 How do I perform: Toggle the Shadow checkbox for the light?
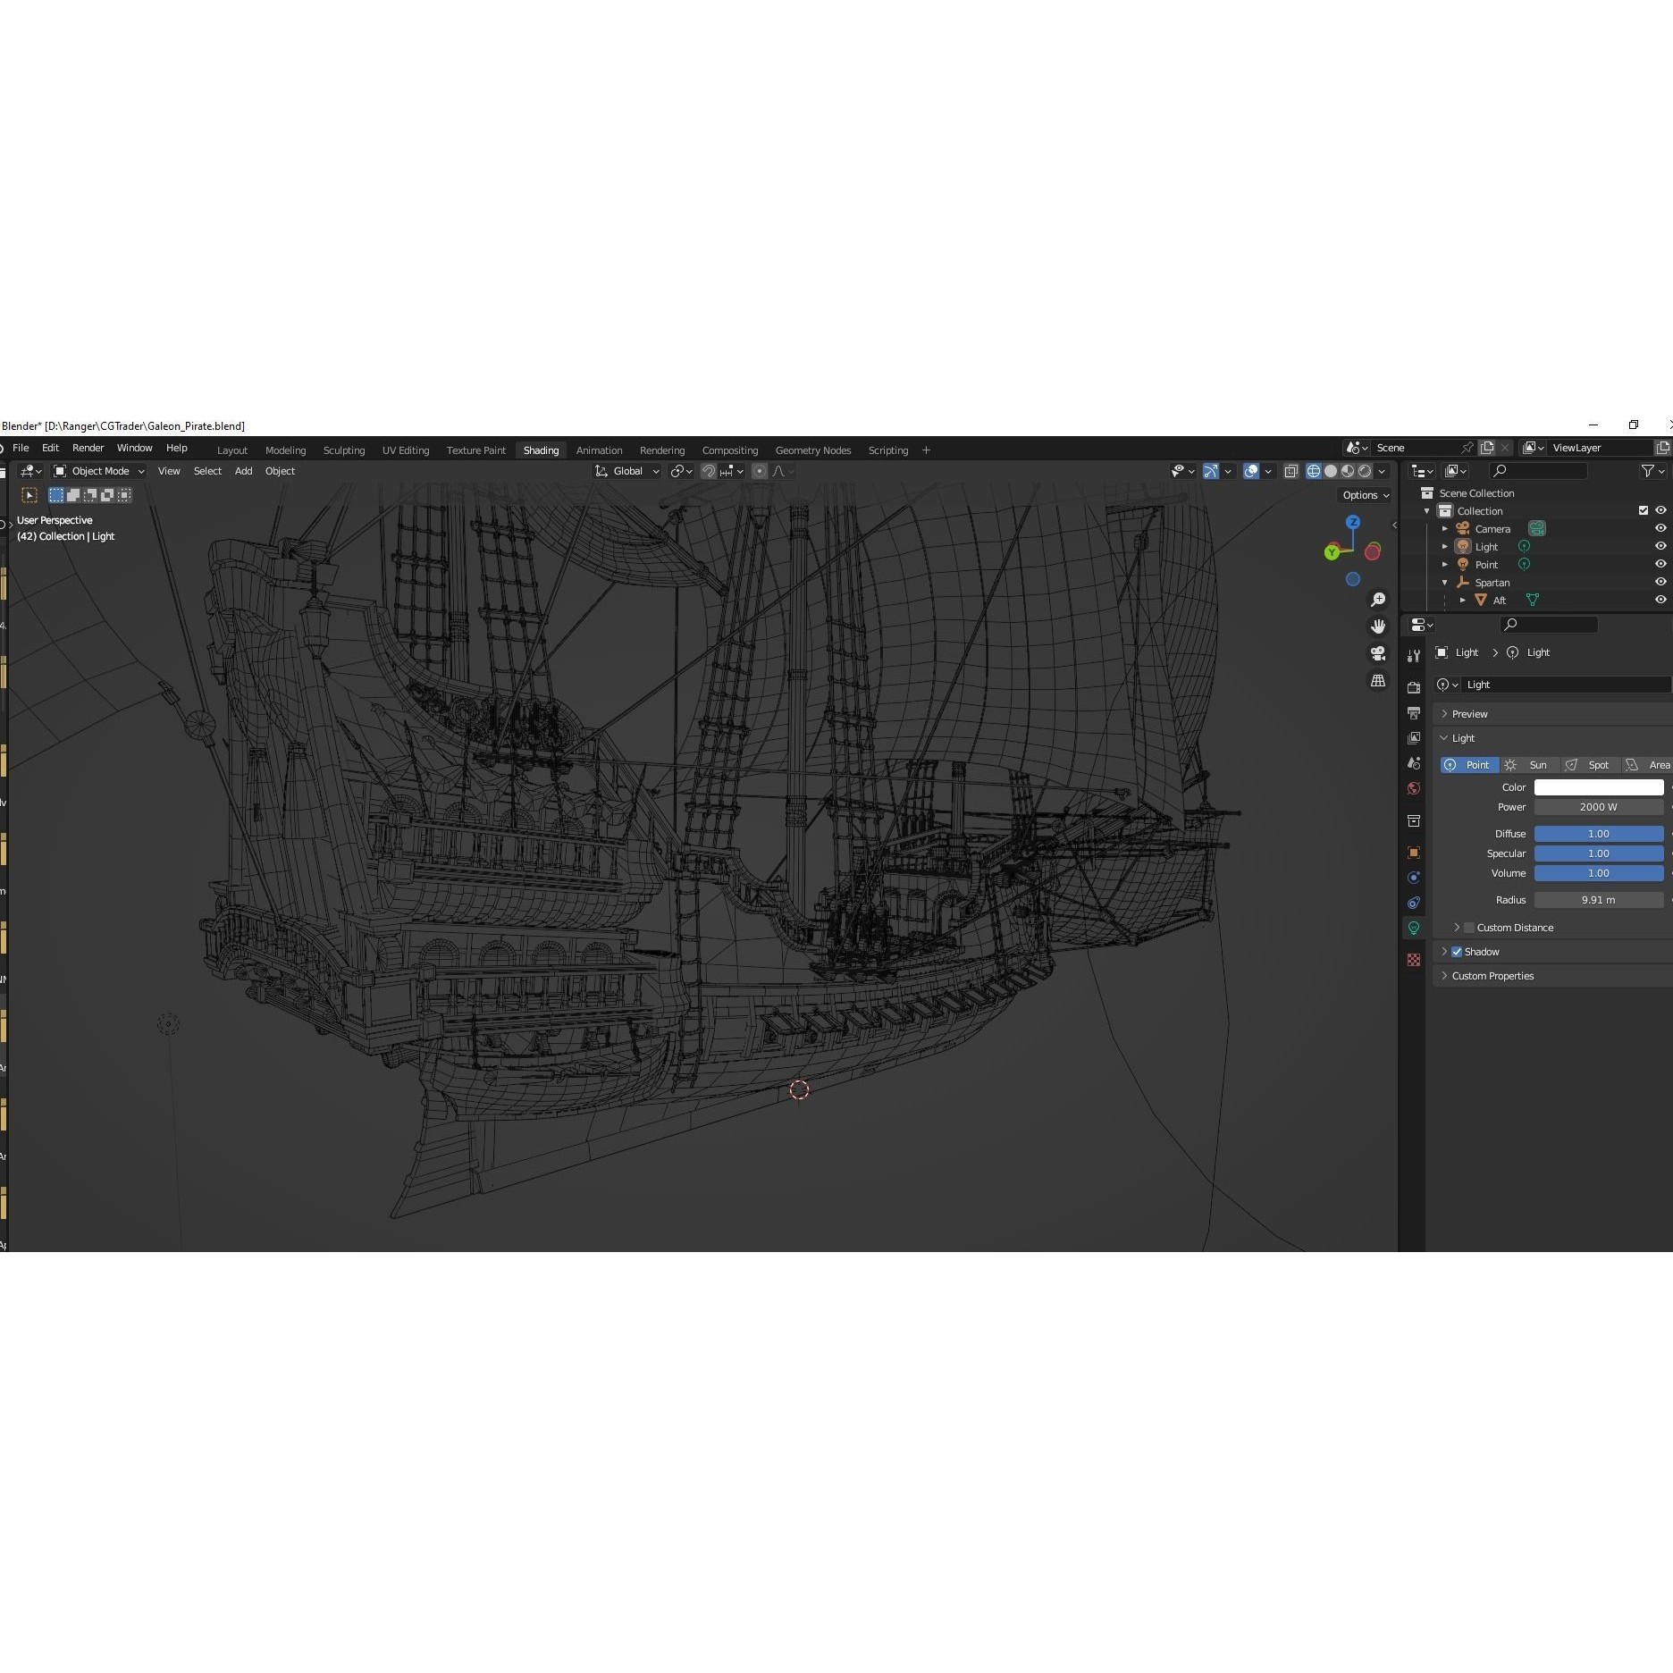click(1458, 951)
